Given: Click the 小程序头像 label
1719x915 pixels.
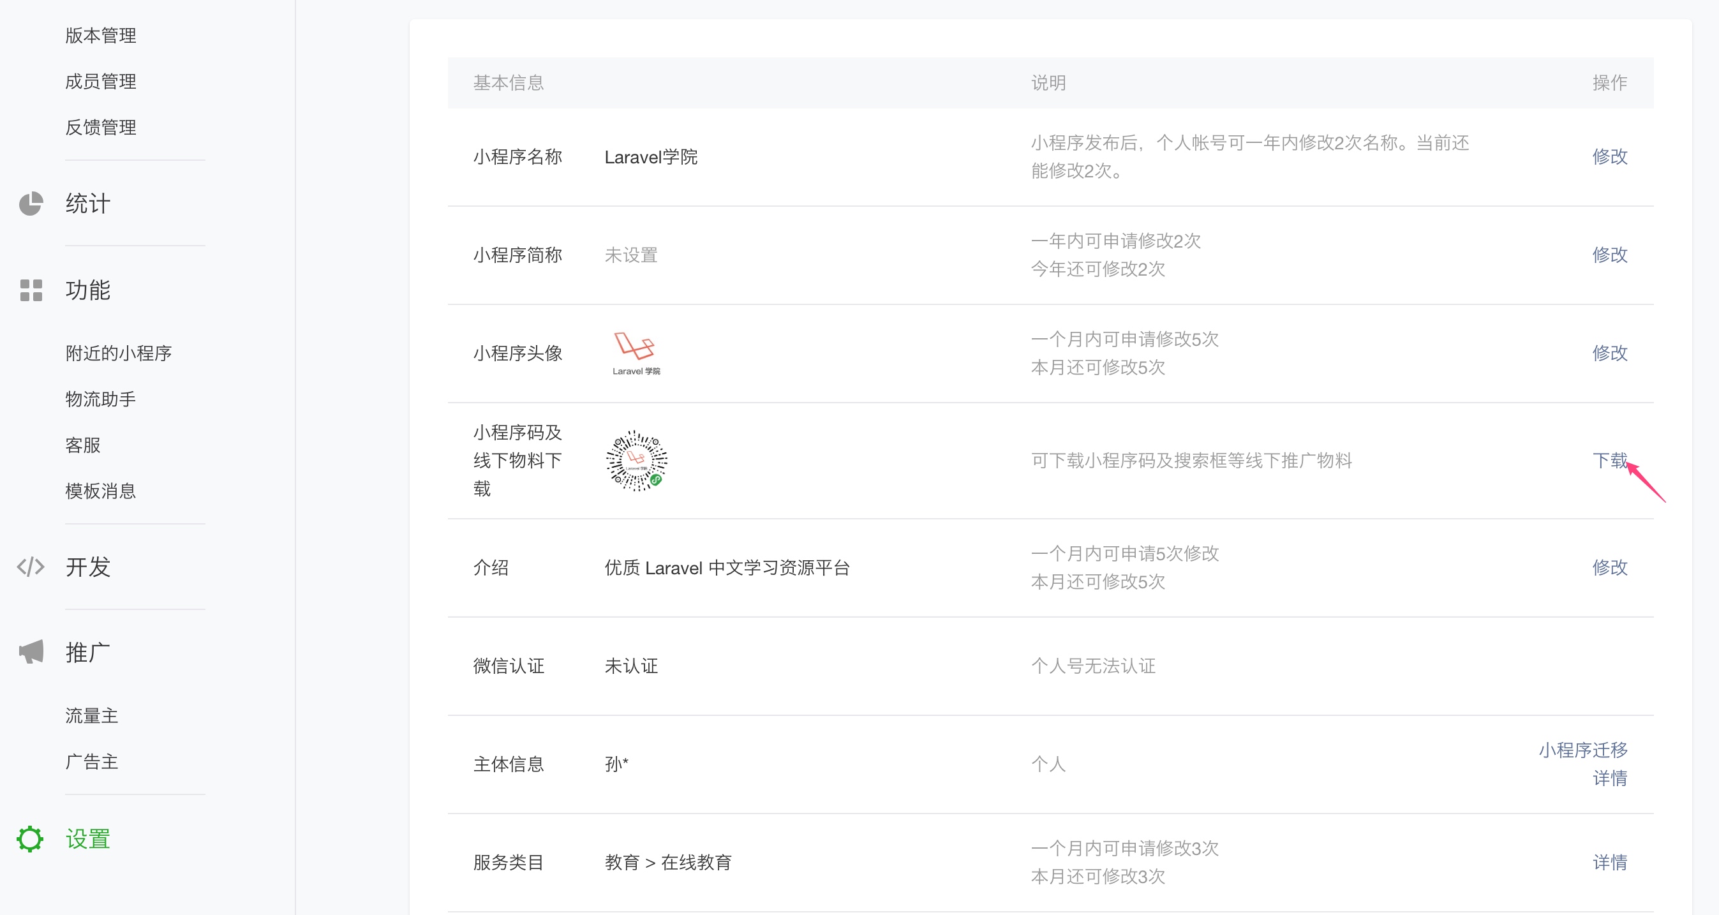Looking at the screenshot, I should pos(518,353).
